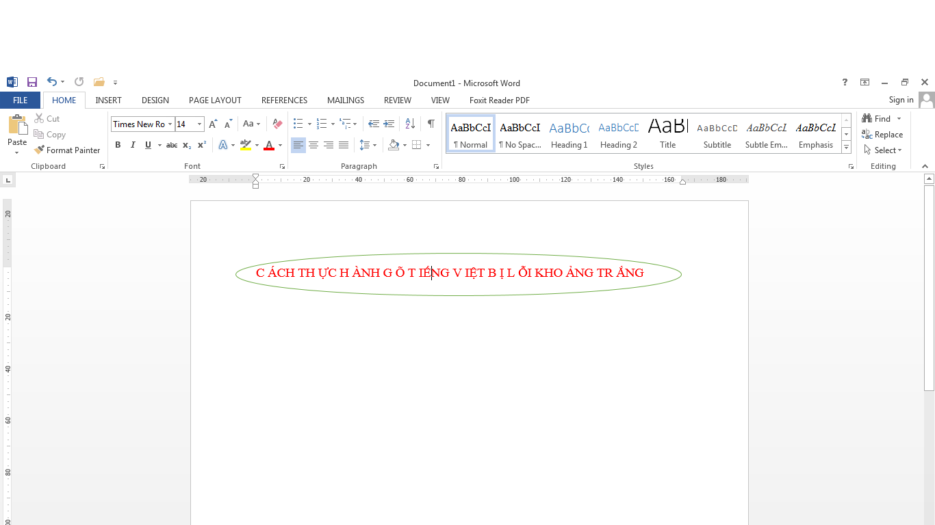935x525 pixels.
Task: Switch to the REVIEW tab
Action: (x=398, y=100)
